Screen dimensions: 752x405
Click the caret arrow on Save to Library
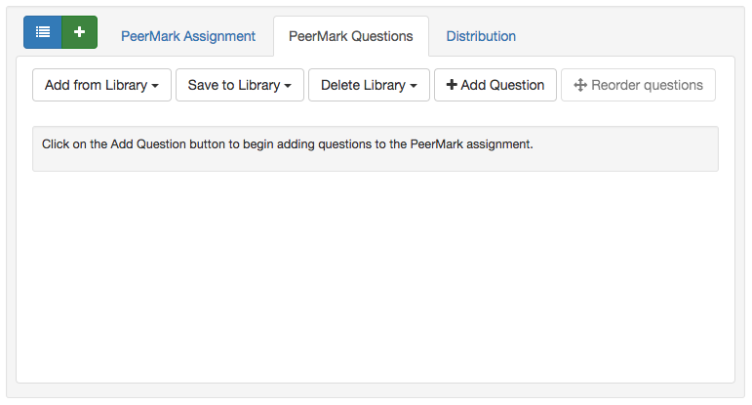coord(288,86)
